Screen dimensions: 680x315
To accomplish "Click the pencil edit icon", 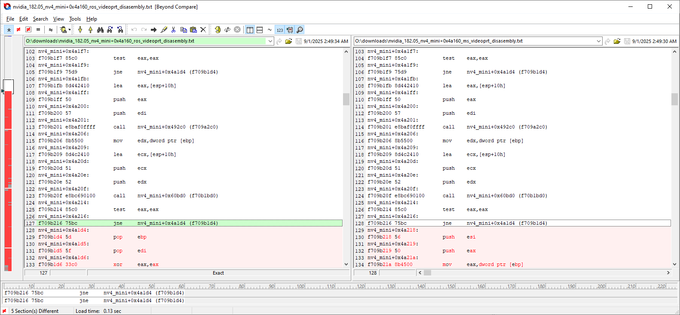I will [x=164, y=30].
